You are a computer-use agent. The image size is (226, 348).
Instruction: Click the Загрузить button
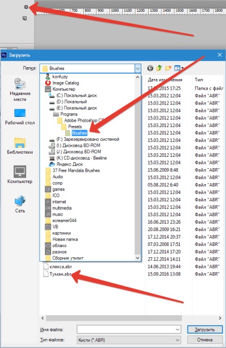[205, 329]
